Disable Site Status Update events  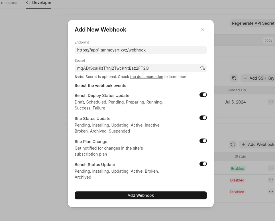point(203,118)
